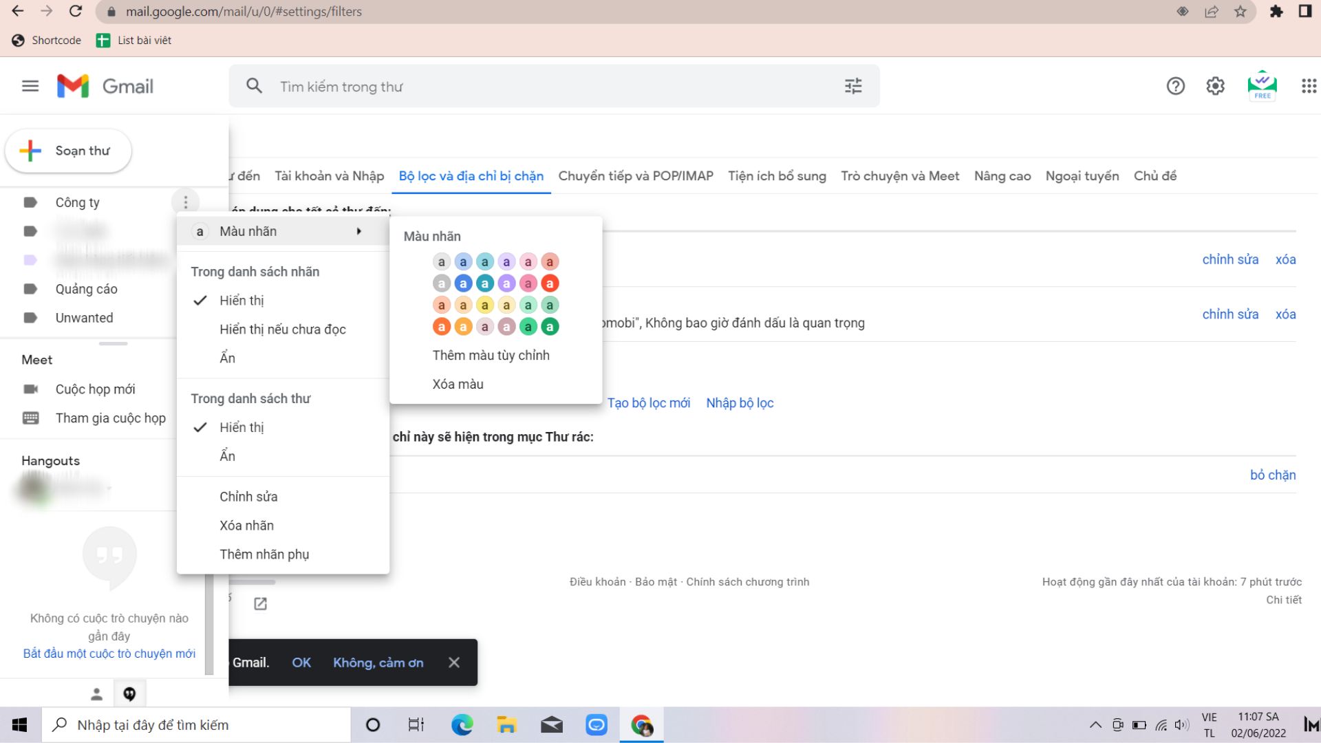
Task: Select 'Ẩn' under Trong danh sách nhãn
Action: 227,358
